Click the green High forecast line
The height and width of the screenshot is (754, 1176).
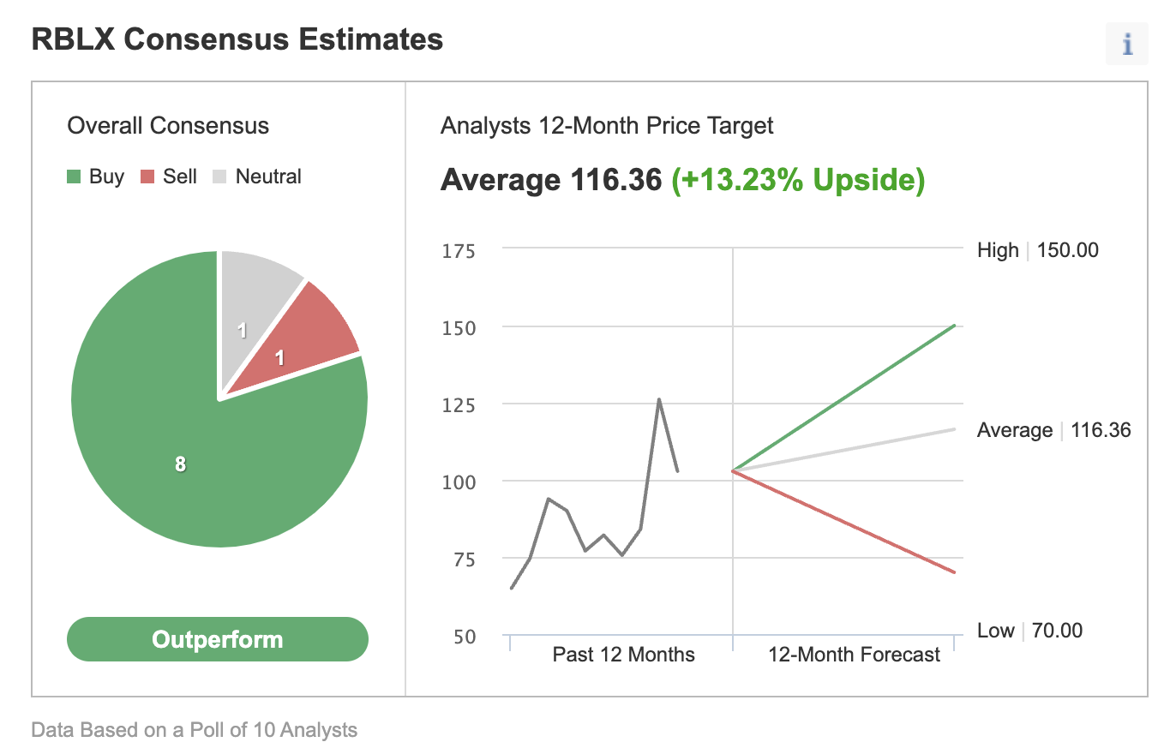tap(844, 398)
